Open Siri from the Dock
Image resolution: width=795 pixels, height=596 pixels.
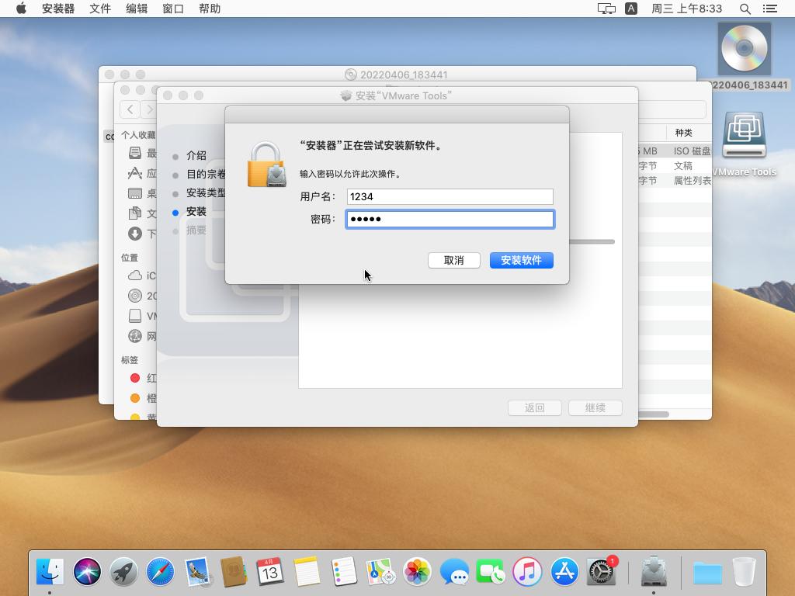[x=87, y=572]
